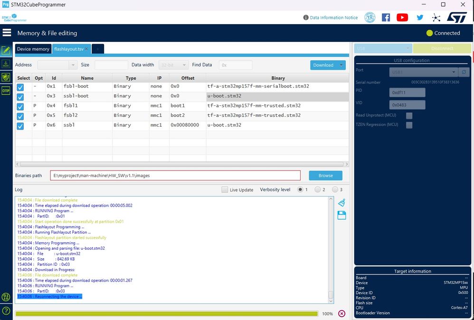Screen dimensions: 474x320
Task: Click the Browse button
Action: (325, 175)
